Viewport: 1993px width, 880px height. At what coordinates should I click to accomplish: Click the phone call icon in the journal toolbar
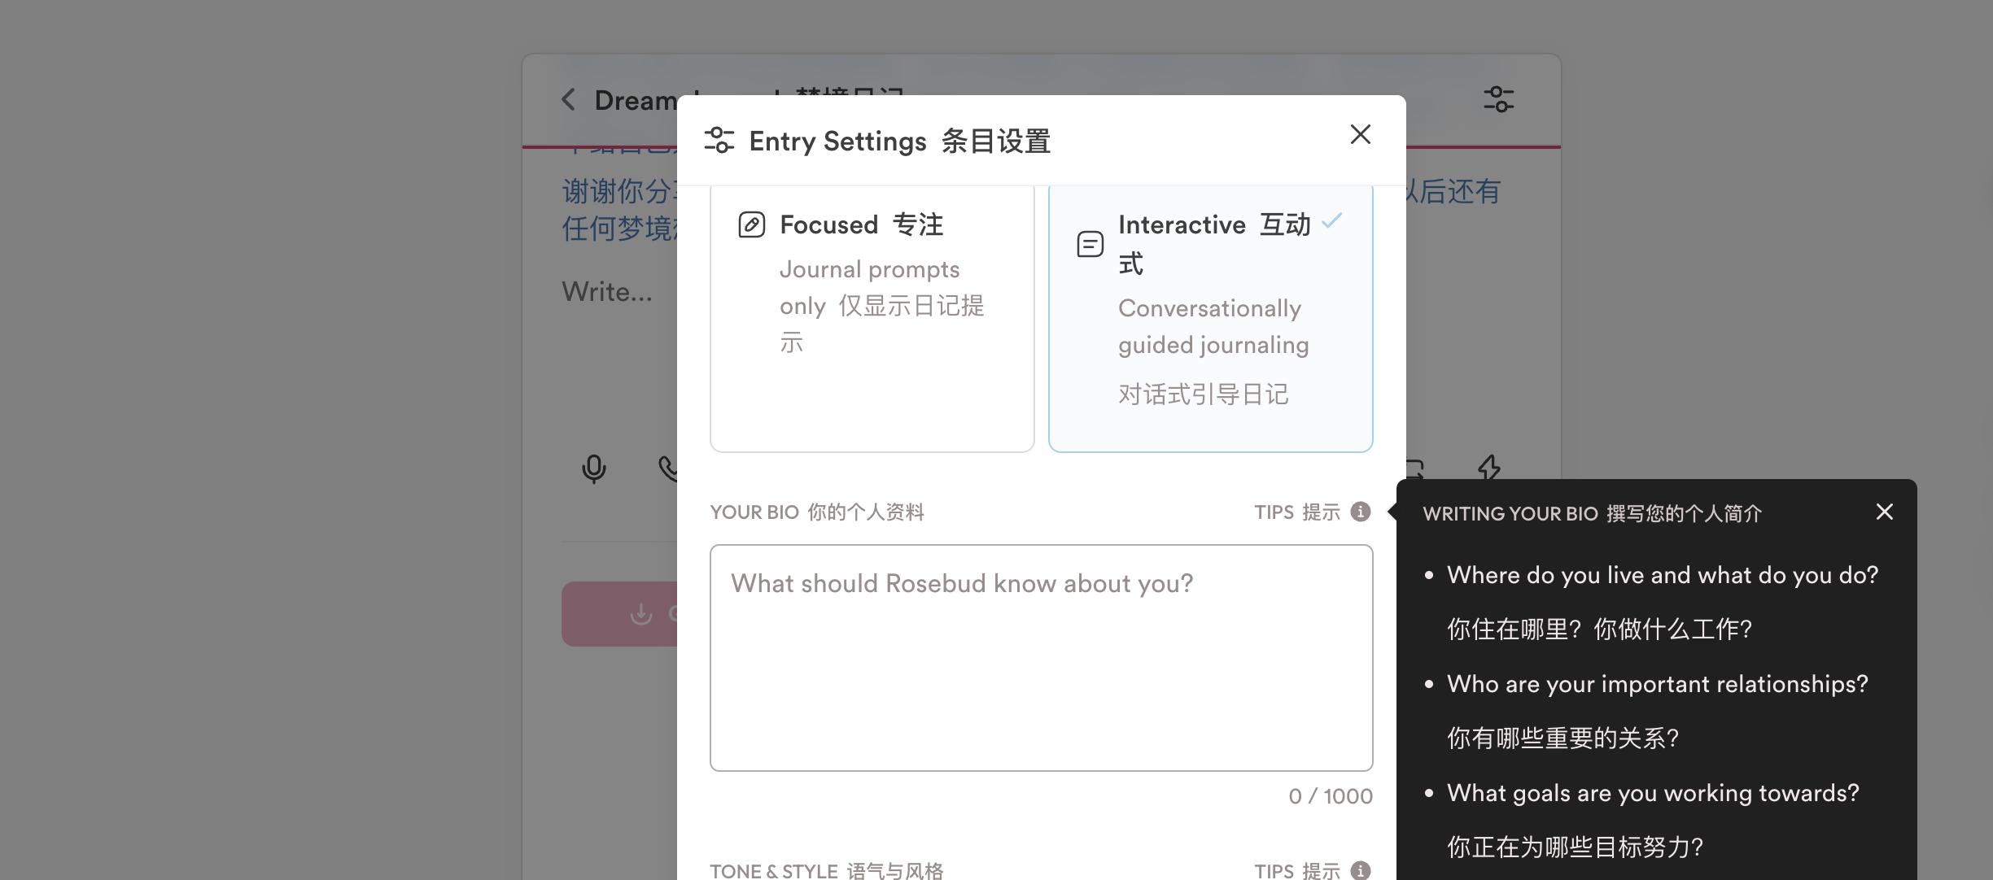pos(667,468)
